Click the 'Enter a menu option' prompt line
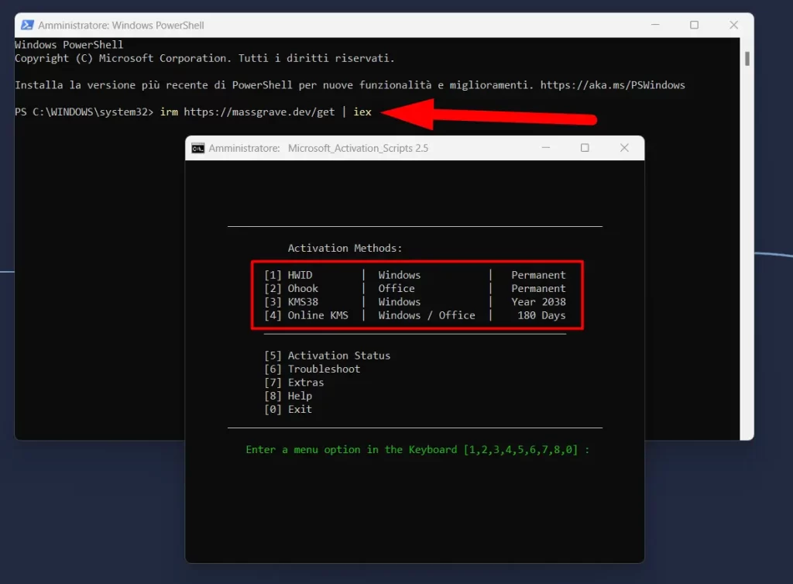This screenshot has width=793, height=584. pyautogui.click(x=417, y=449)
